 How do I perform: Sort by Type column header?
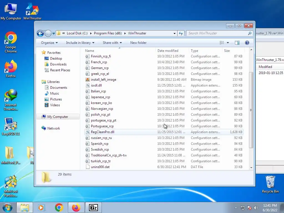[206, 51]
